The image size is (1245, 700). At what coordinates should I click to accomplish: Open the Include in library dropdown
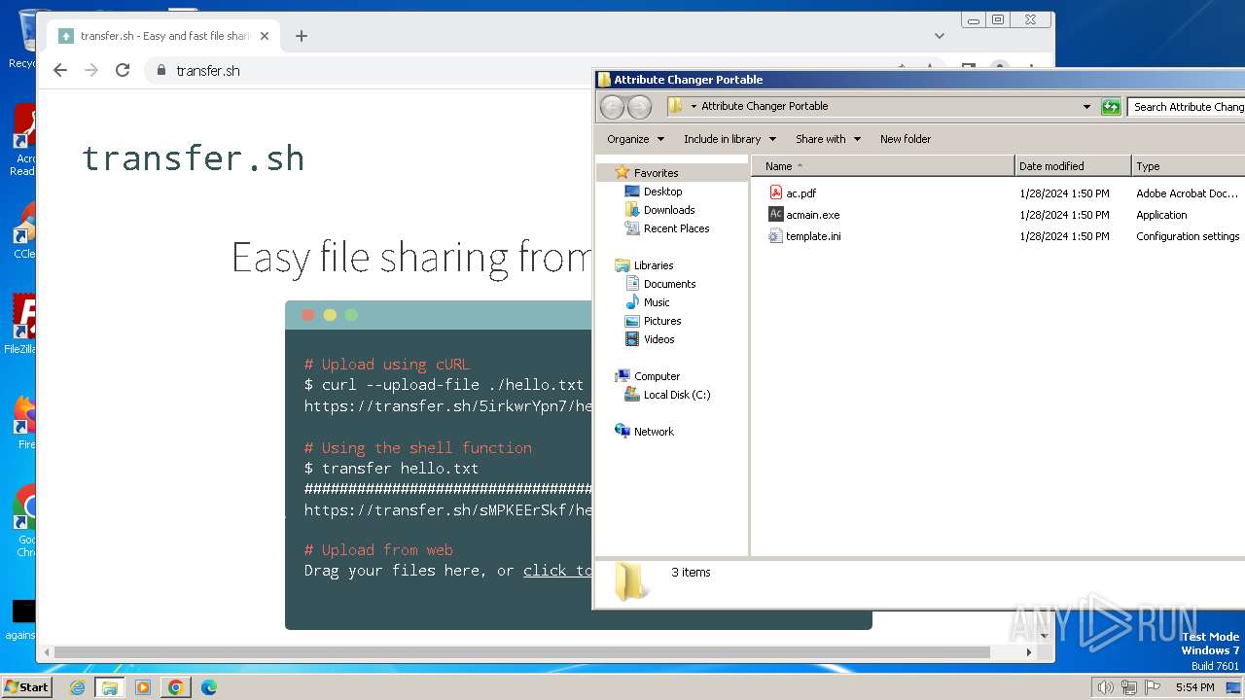coord(729,139)
